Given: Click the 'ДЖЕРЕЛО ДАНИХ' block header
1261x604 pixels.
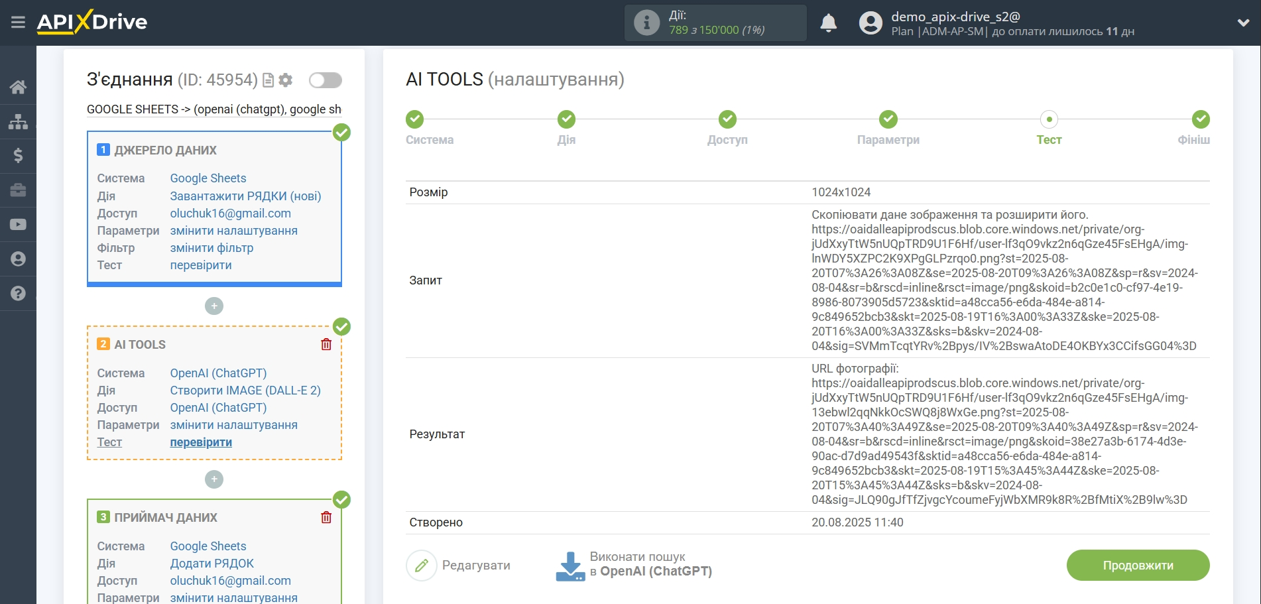Looking at the screenshot, I should coord(165,151).
